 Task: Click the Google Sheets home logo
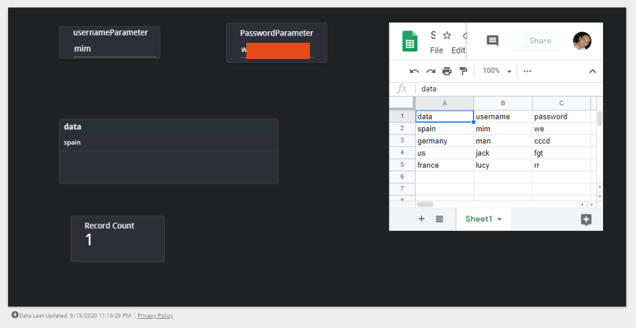409,41
